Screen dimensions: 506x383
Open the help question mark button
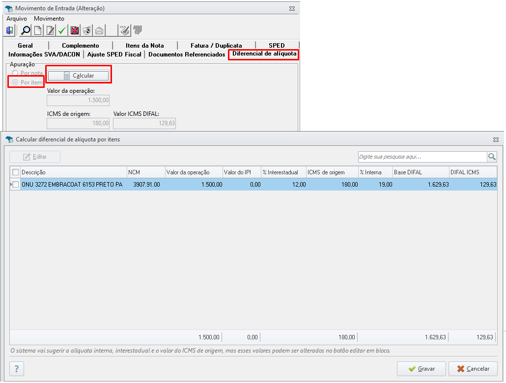17,369
